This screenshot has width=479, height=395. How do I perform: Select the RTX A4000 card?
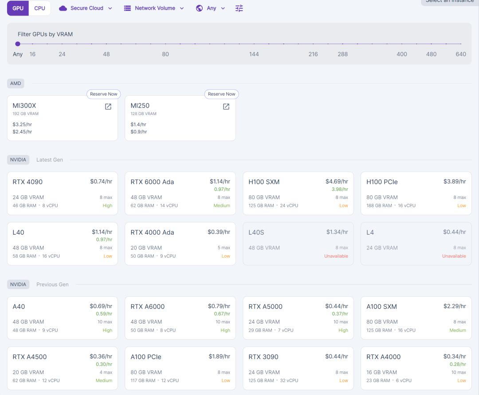(x=416, y=368)
